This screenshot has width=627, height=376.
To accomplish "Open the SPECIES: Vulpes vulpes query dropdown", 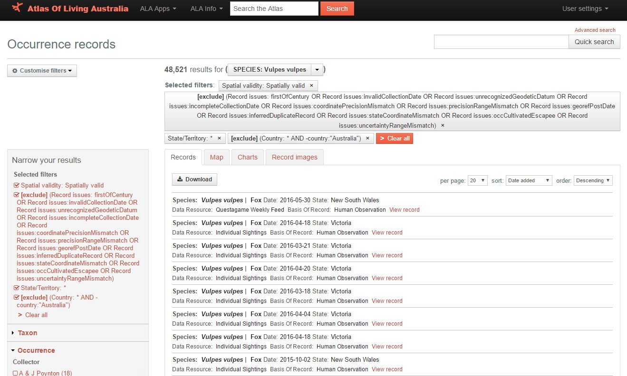I will pyautogui.click(x=317, y=69).
